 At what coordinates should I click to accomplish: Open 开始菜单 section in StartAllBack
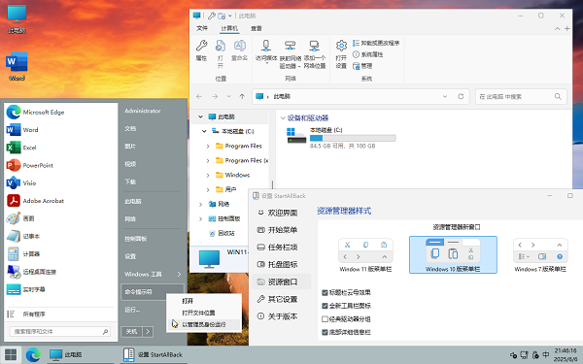pos(282,230)
